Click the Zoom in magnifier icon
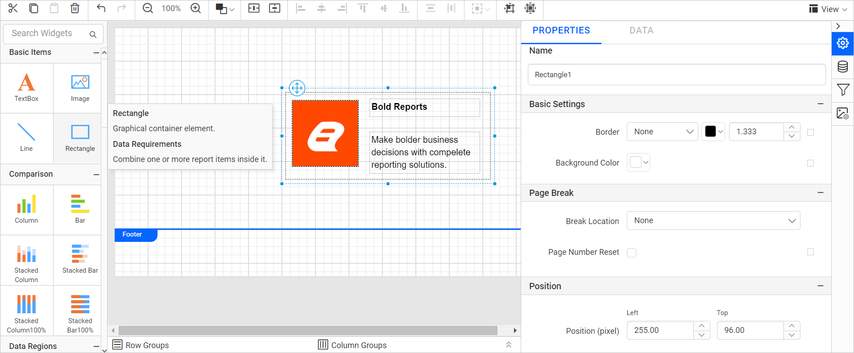 click(195, 8)
